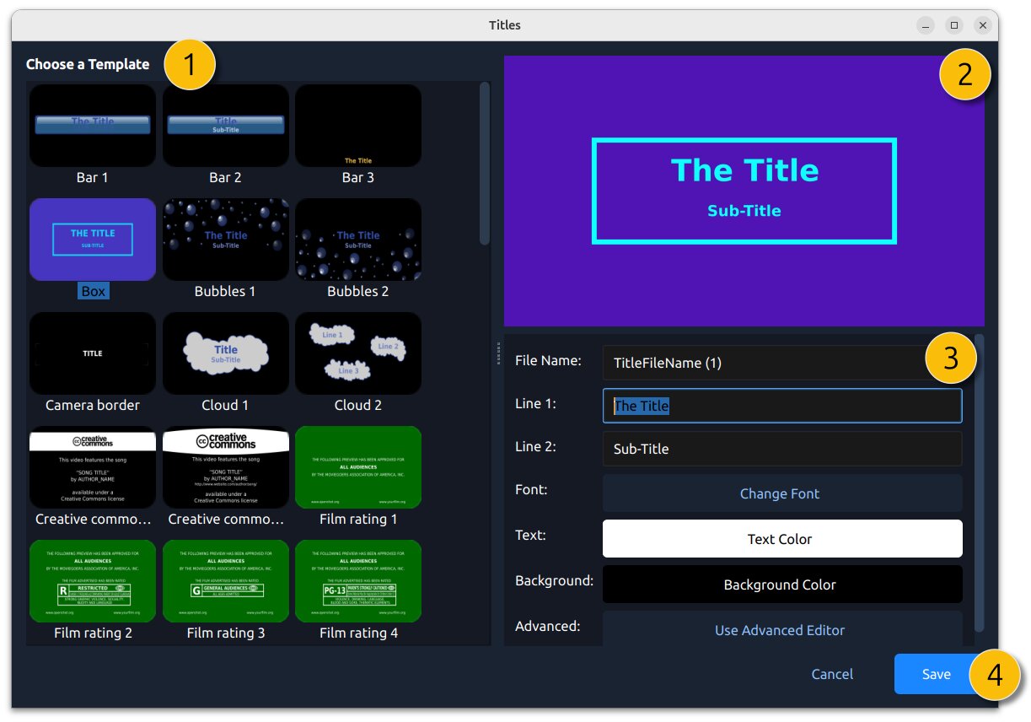Viewport: 1031px width, 722px height.
Task: Select the Bubbles 1 template
Action: pos(225,239)
